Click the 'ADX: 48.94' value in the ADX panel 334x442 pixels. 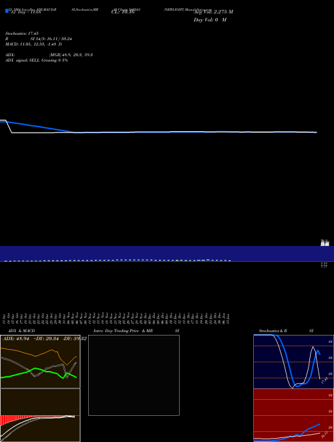tap(16, 339)
